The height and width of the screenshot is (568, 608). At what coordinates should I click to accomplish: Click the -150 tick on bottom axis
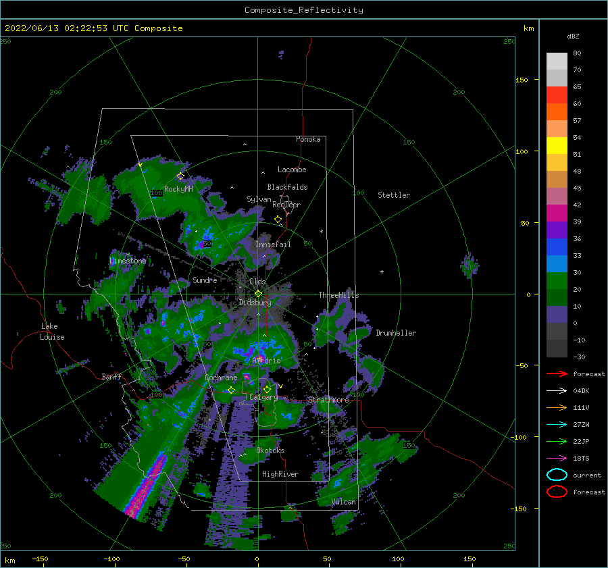(x=40, y=559)
